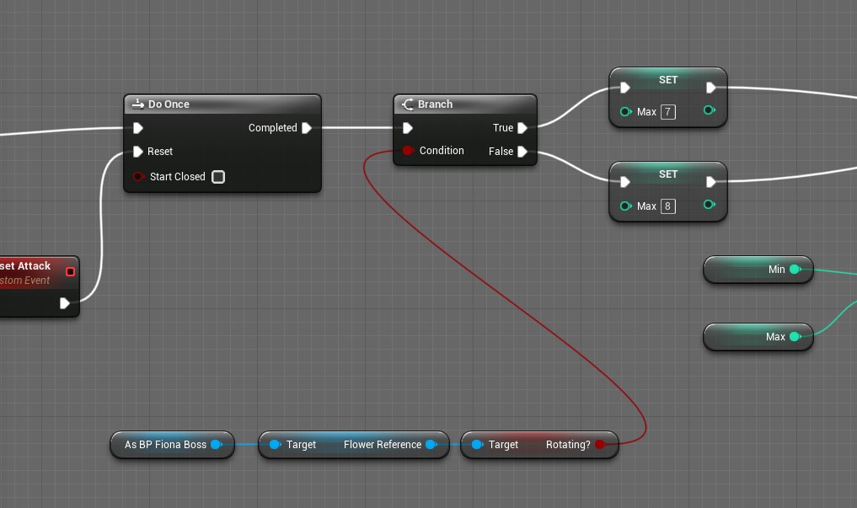Click the Branch True output pin
The height and width of the screenshot is (508, 857).
522,128
